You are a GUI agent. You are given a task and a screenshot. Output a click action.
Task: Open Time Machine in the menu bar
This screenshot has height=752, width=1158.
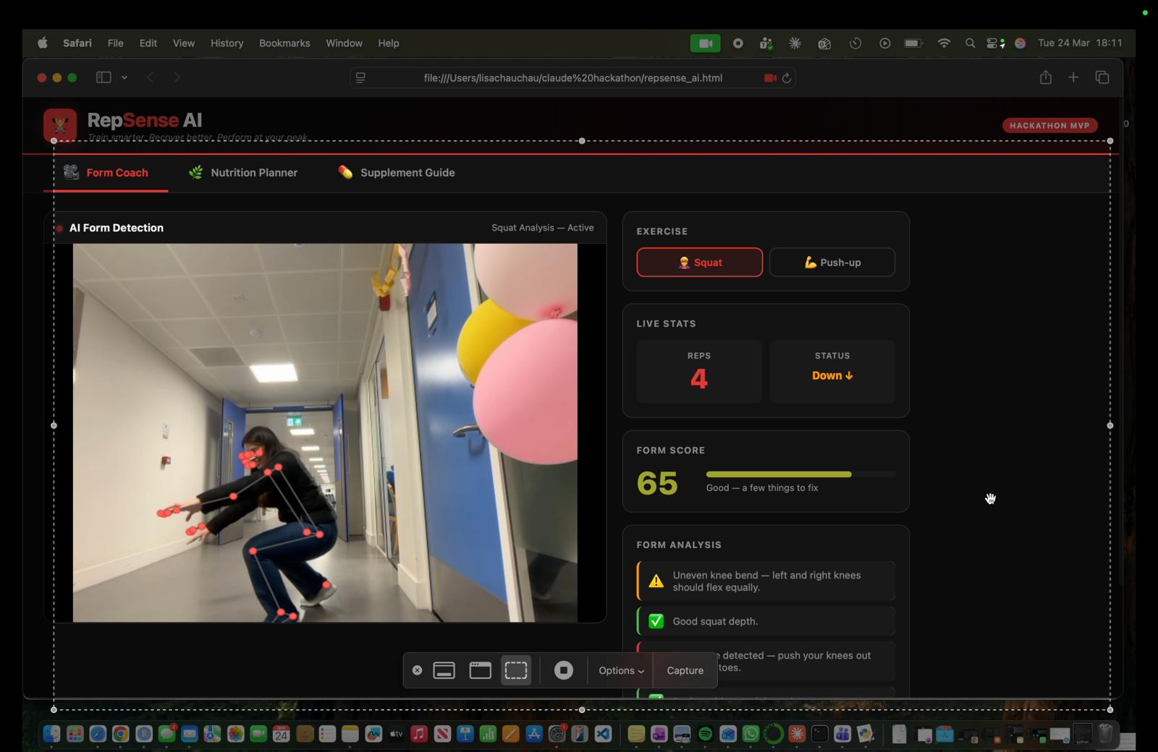click(x=855, y=43)
